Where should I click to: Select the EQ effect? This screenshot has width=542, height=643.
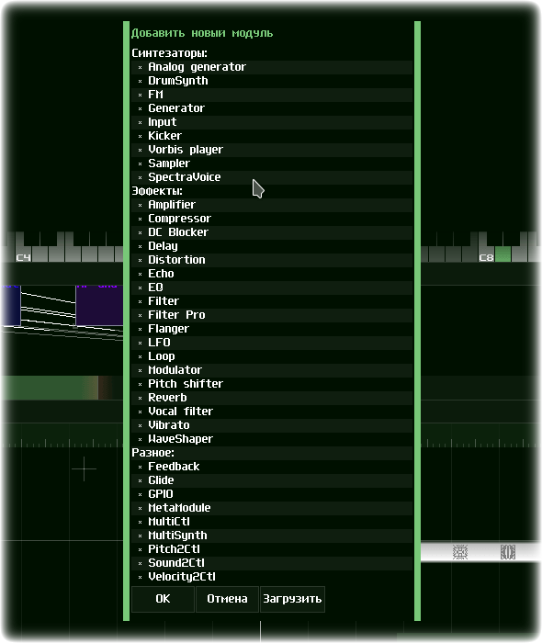click(x=272, y=288)
